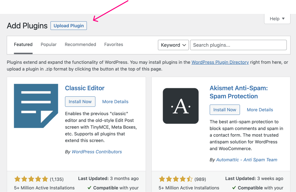
Task: Click the Classic Editor plugin icon
Action: (x=36, y=106)
